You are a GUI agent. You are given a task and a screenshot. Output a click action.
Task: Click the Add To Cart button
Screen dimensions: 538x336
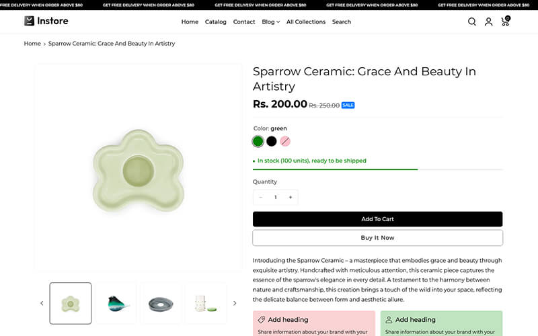tap(377, 219)
